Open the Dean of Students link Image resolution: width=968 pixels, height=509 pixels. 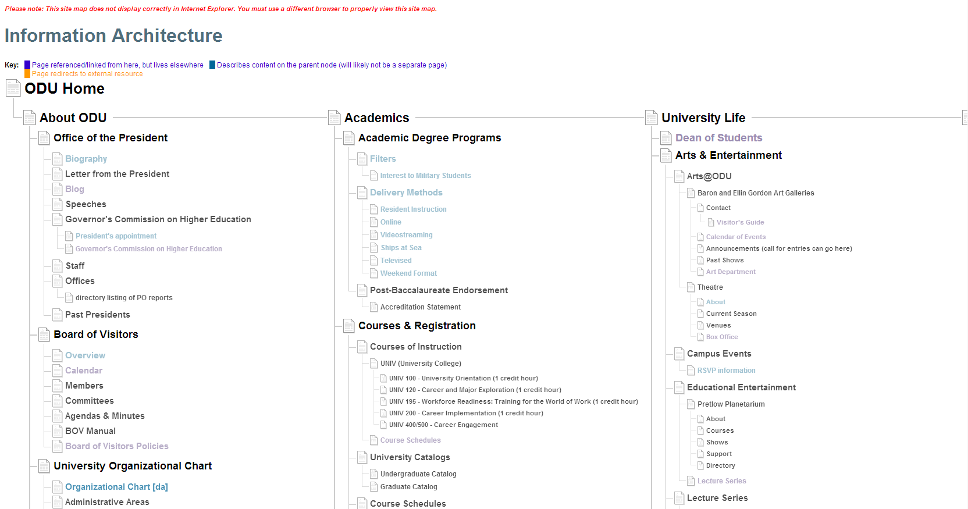718,138
